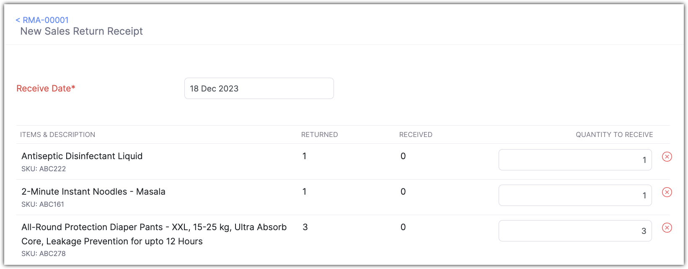This screenshot has width=688, height=269.
Task: Select the 2-Minute Instant Noodles - Masala item
Action: coord(93,192)
